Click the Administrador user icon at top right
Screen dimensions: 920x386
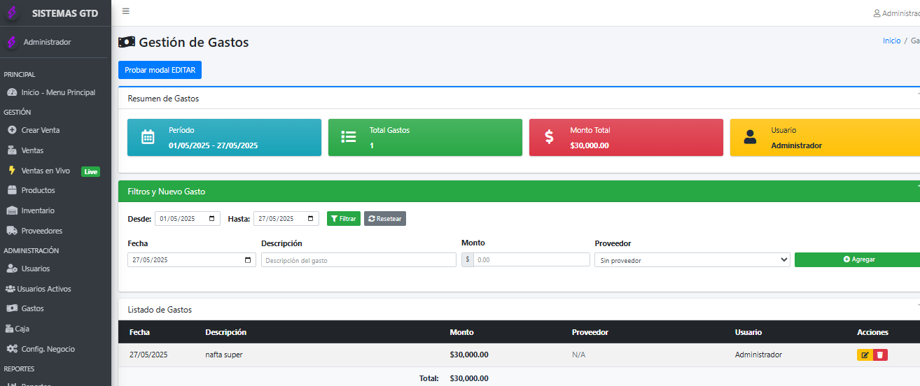click(x=877, y=13)
